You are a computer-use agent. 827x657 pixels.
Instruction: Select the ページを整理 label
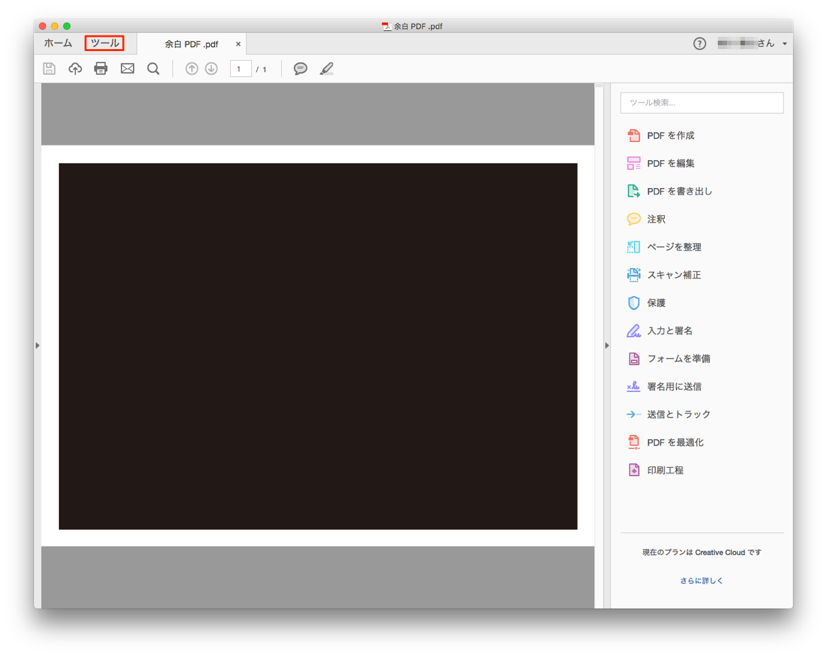point(674,247)
